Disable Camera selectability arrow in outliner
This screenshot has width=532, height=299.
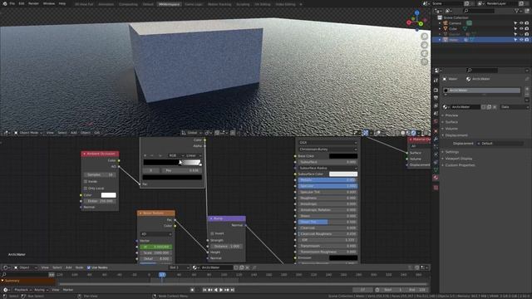point(515,23)
